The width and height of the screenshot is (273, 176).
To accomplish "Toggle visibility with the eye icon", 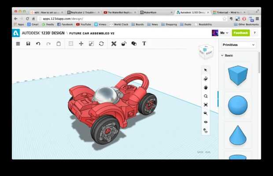I will pos(205,122).
